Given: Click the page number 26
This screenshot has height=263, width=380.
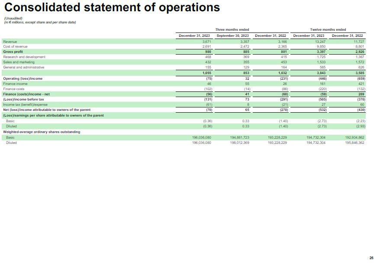Looking at the screenshot, I should [371, 257].
